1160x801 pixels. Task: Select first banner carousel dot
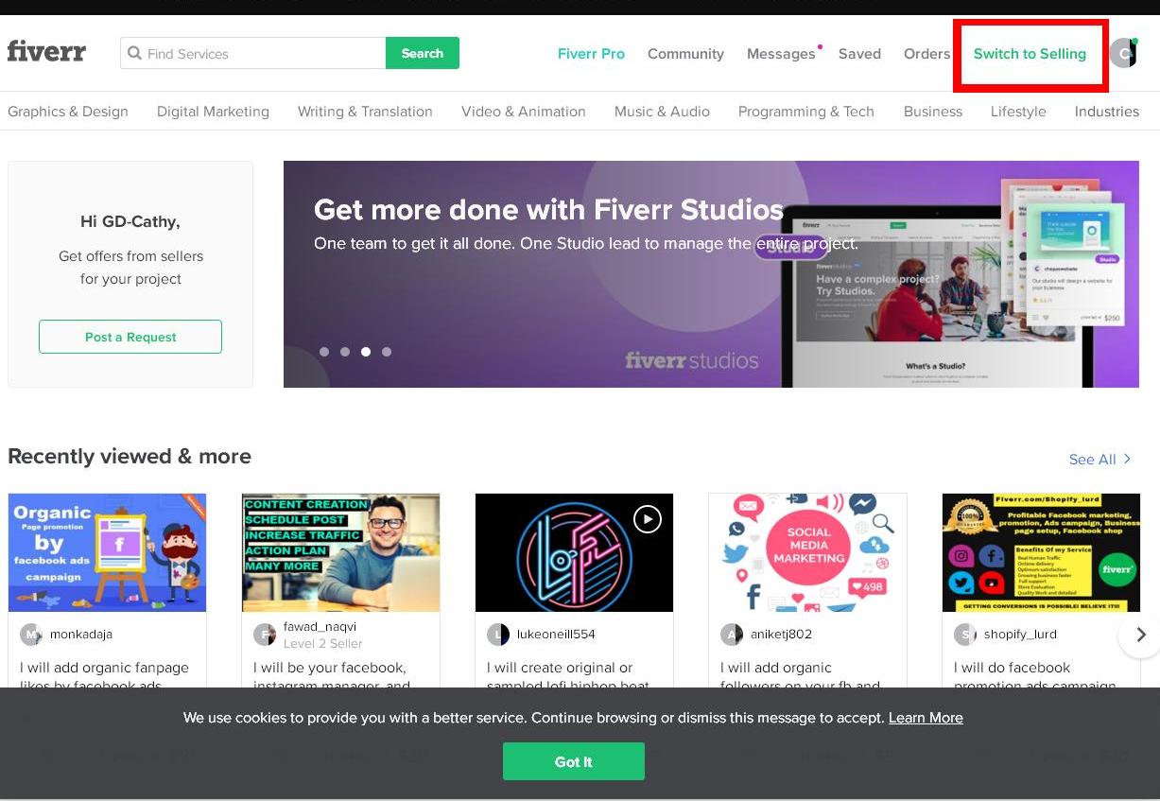click(x=324, y=352)
